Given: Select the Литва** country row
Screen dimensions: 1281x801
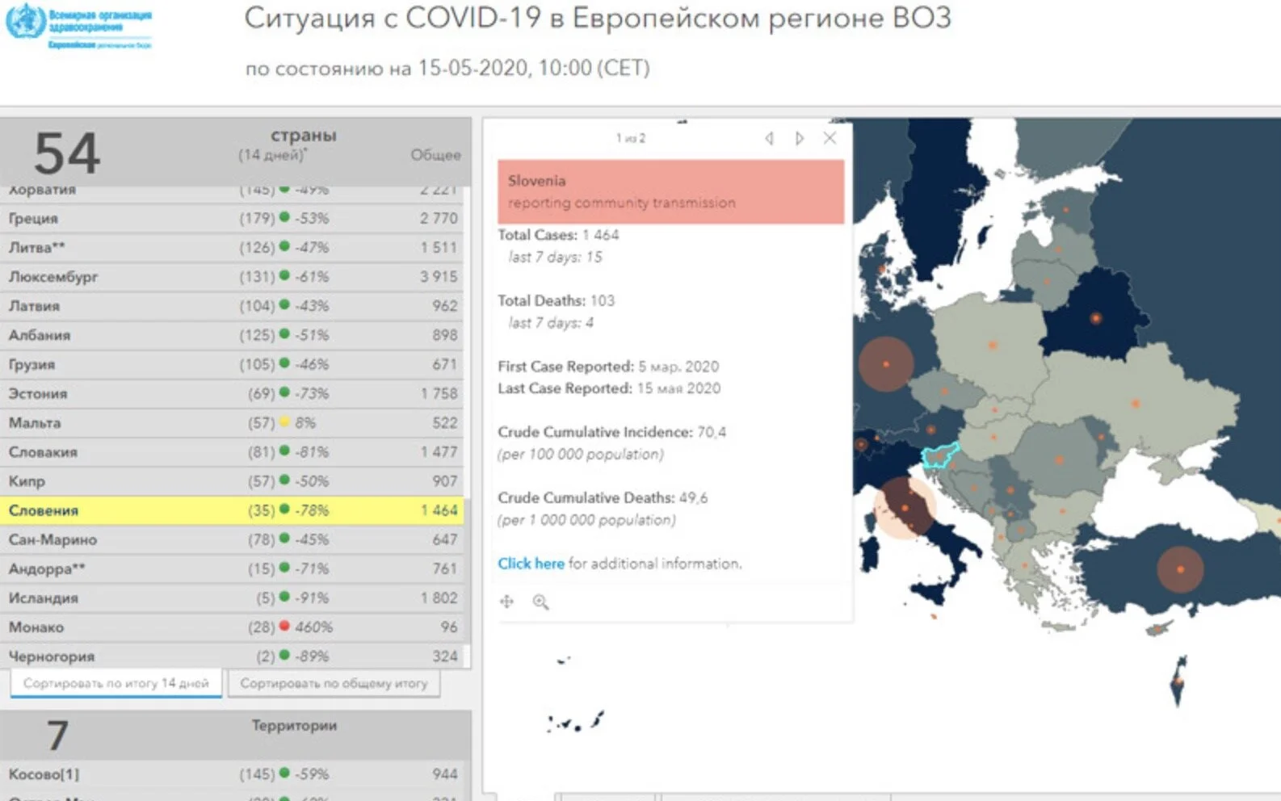Looking at the screenshot, I should click(233, 247).
